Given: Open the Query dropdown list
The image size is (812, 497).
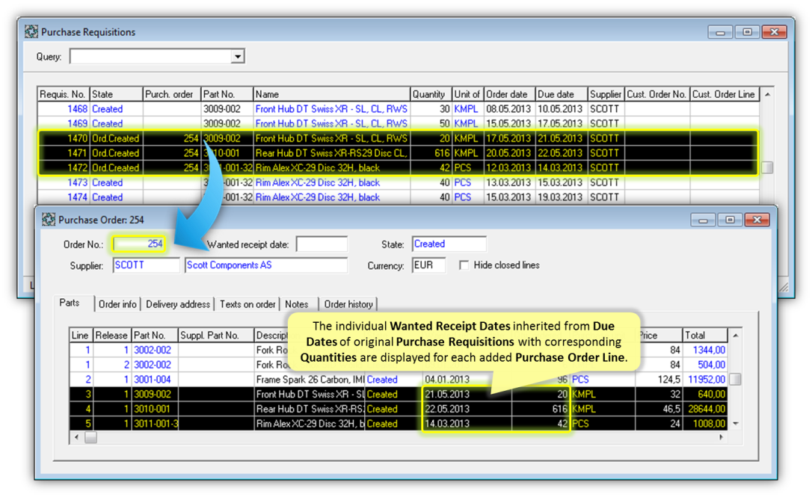Looking at the screenshot, I should (239, 56).
